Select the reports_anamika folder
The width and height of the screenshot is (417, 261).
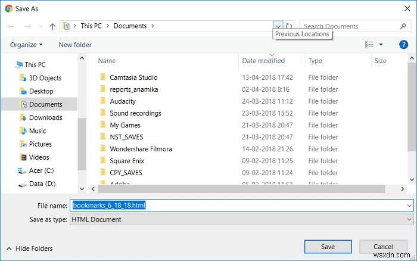click(134, 89)
